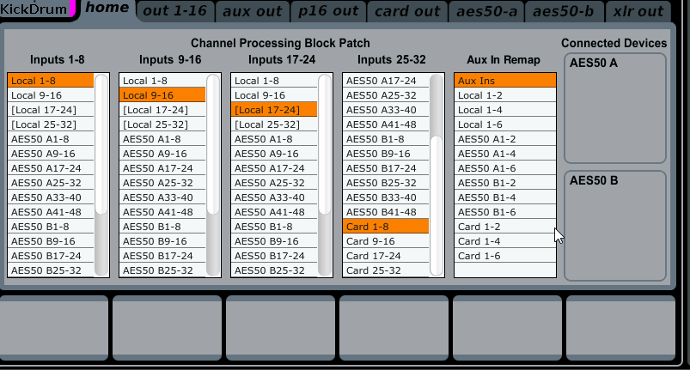Screen dimensions: 690x370
Task: Switch to p16 out tab
Action: (x=328, y=11)
